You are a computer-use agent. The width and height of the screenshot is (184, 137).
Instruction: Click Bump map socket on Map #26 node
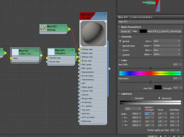click(x=47, y=62)
